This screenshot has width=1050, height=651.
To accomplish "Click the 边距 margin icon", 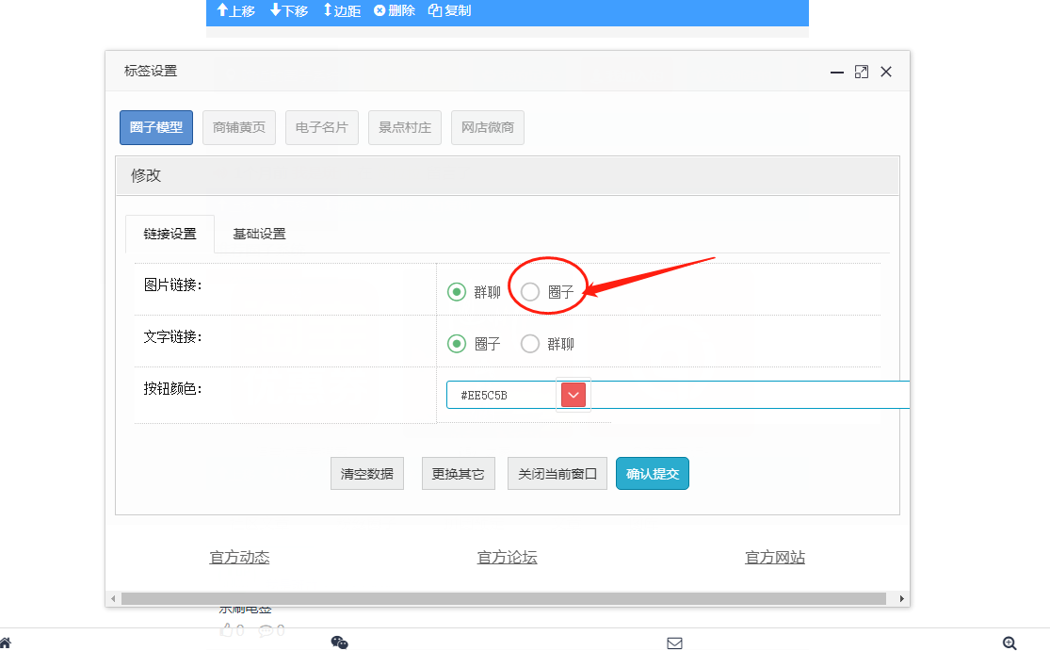I will click(x=328, y=10).
